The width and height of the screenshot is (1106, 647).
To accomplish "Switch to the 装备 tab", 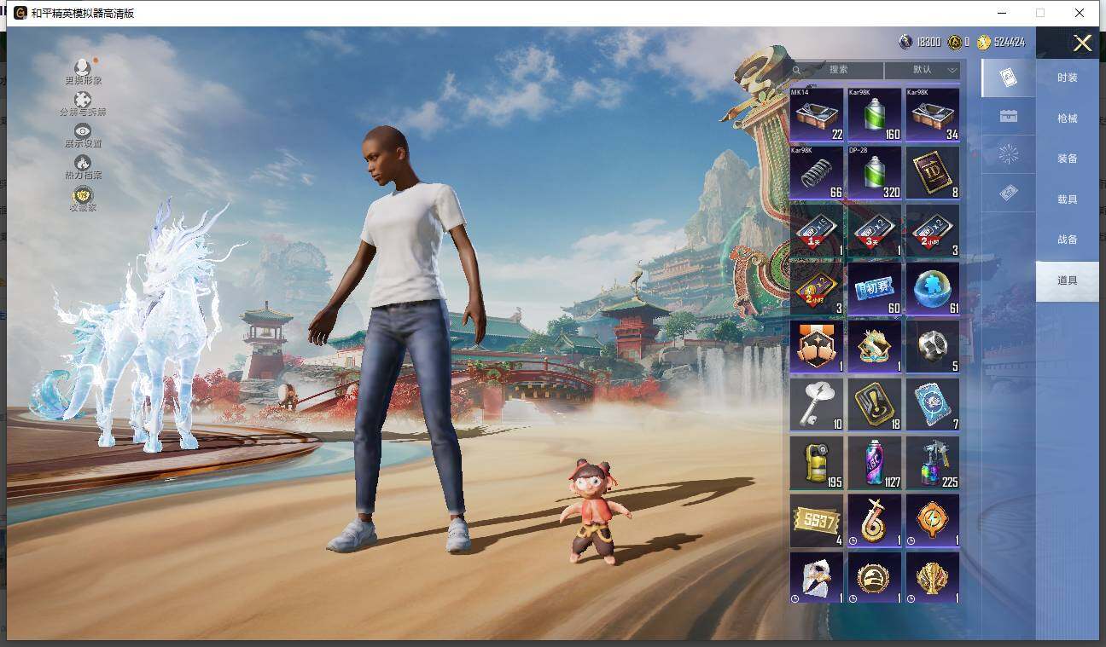I will 1068,159.
